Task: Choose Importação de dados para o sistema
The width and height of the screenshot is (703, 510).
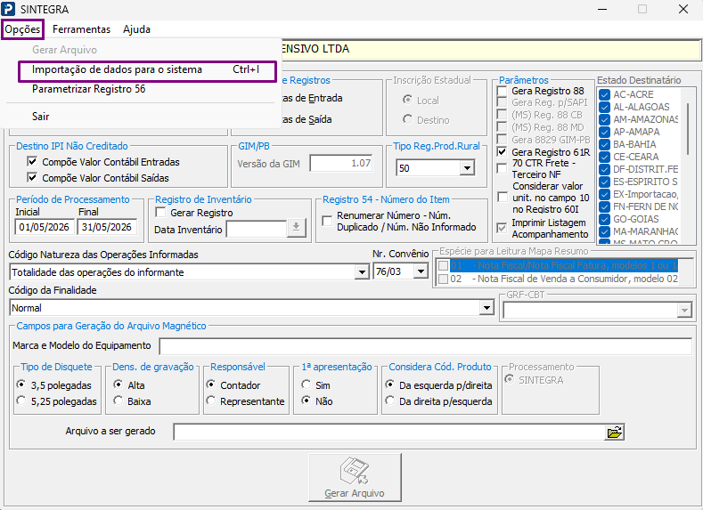Action: point(147,69)
